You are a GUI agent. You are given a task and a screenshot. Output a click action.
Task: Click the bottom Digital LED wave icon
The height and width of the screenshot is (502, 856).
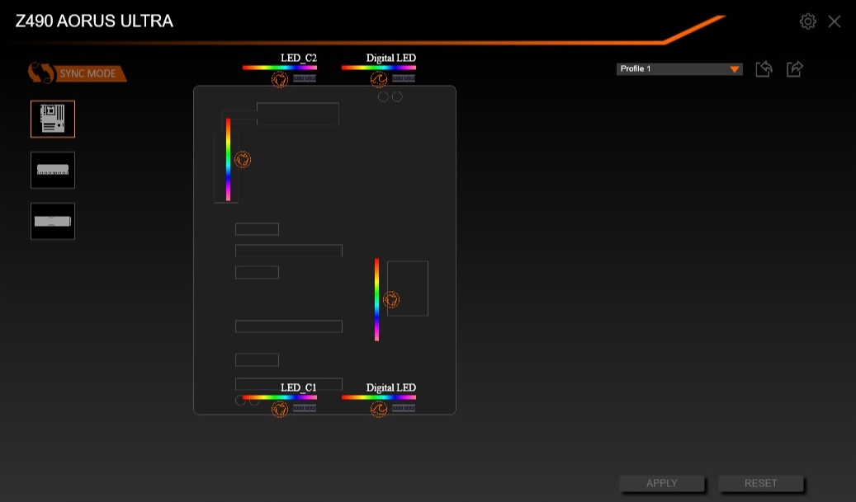[x=379, y=409]
